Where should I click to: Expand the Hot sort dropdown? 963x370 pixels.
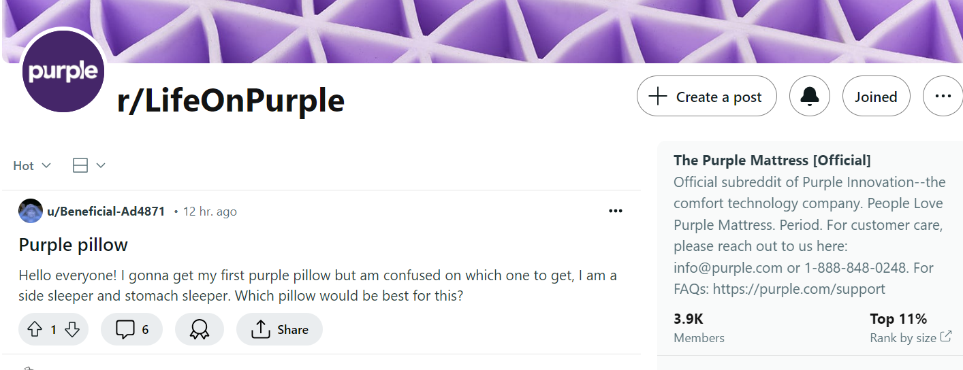32,166
